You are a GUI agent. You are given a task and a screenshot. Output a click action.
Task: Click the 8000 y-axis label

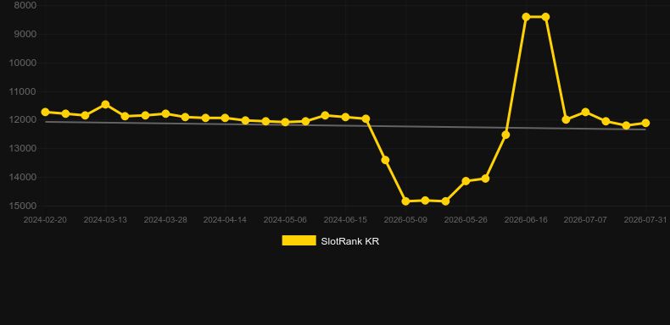(x=25, y=6)
